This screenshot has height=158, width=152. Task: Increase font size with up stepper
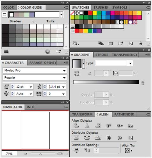point(12,86)
